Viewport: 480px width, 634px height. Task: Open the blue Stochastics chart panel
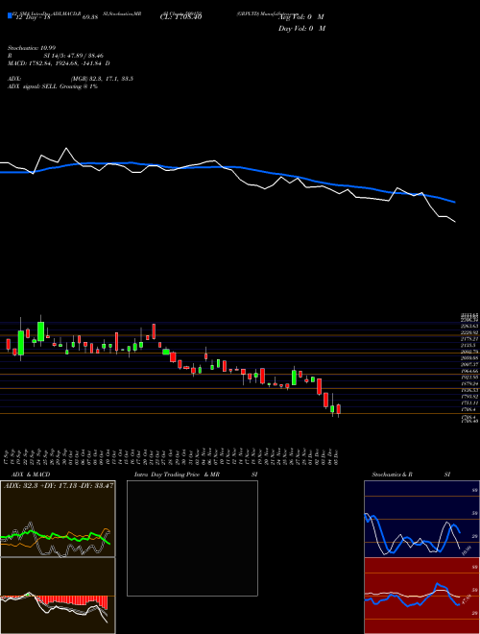[x=421, y=519]
